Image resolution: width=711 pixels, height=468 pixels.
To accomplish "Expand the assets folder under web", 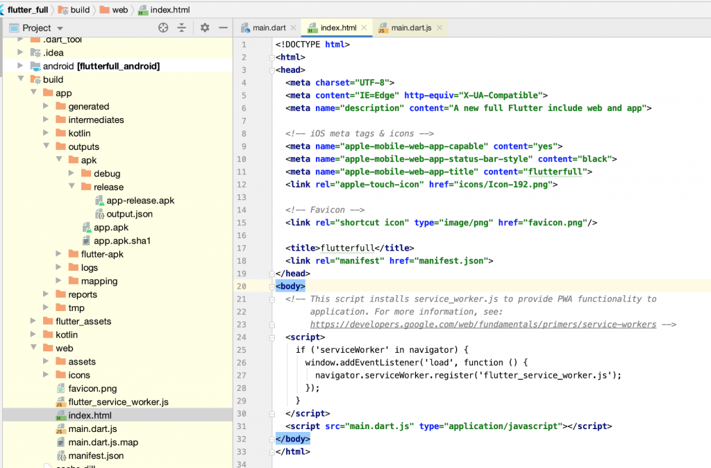I will (x=46, y=361).
